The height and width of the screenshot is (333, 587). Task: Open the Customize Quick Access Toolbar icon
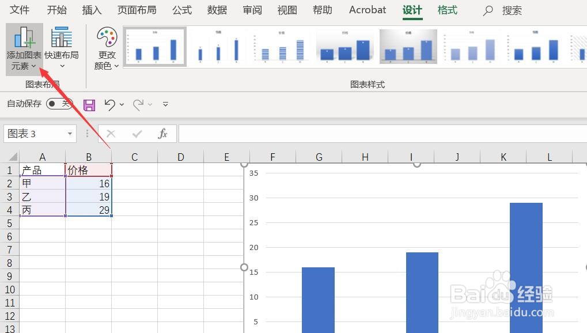[165, 104]
